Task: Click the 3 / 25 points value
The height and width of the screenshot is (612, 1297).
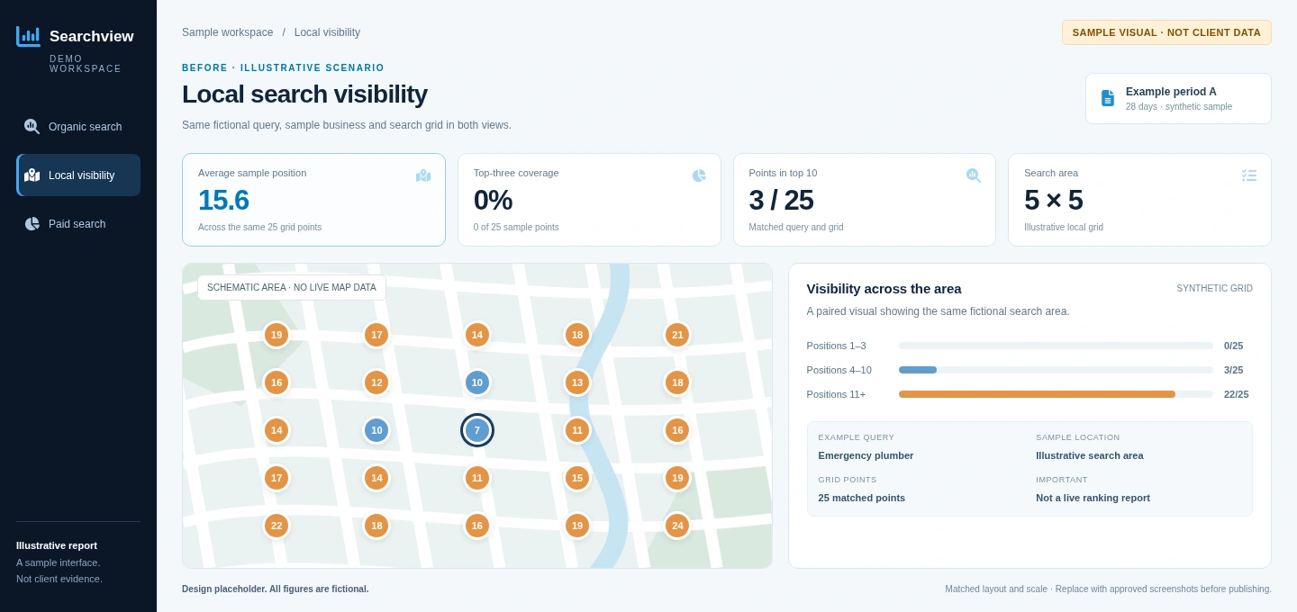Action: point(781,200)
